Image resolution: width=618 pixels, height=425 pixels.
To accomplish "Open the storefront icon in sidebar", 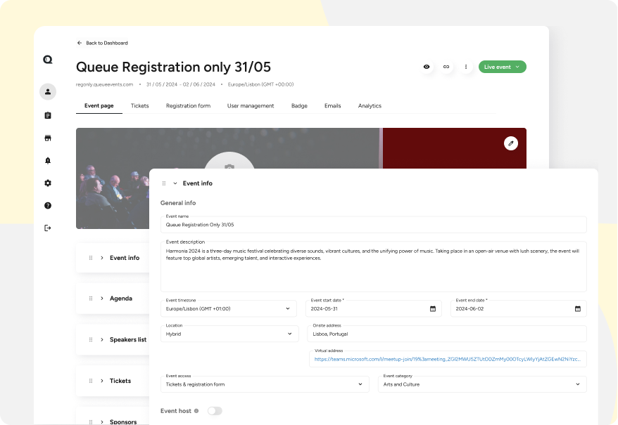I will (x=48, y=138).
